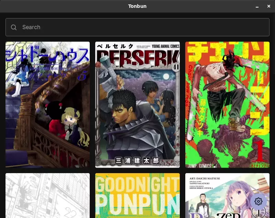Focus the Search input field

click(137, 27)
